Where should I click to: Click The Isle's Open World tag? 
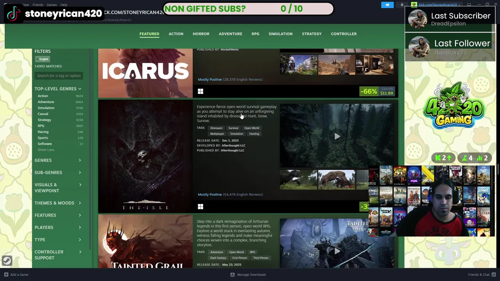click(252, 128)
